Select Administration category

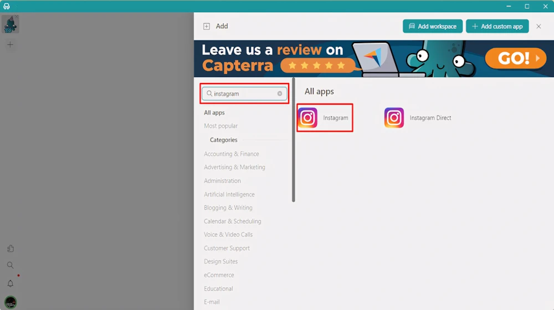(x=222, y=181)
